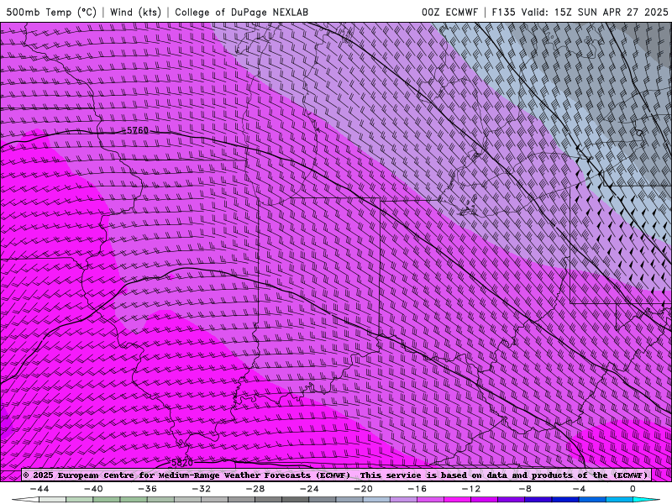Click the 'Wind (kts)' header label

tap(135, 12)
